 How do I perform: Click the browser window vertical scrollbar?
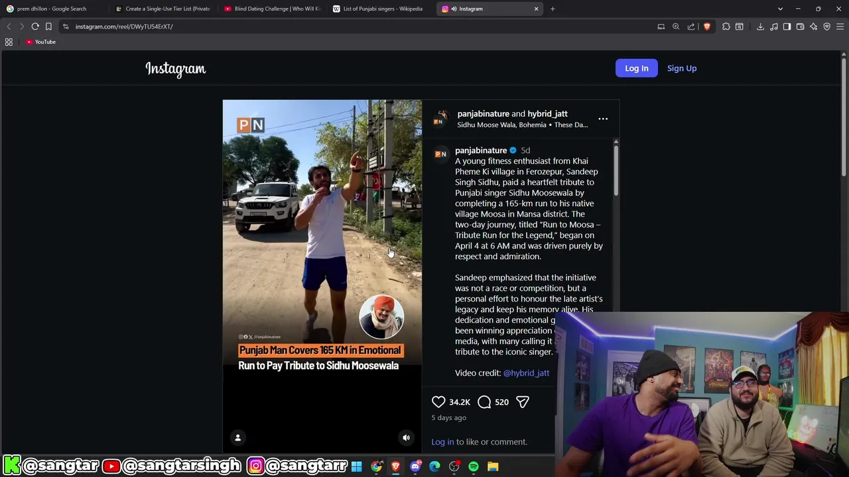point(844,116)
